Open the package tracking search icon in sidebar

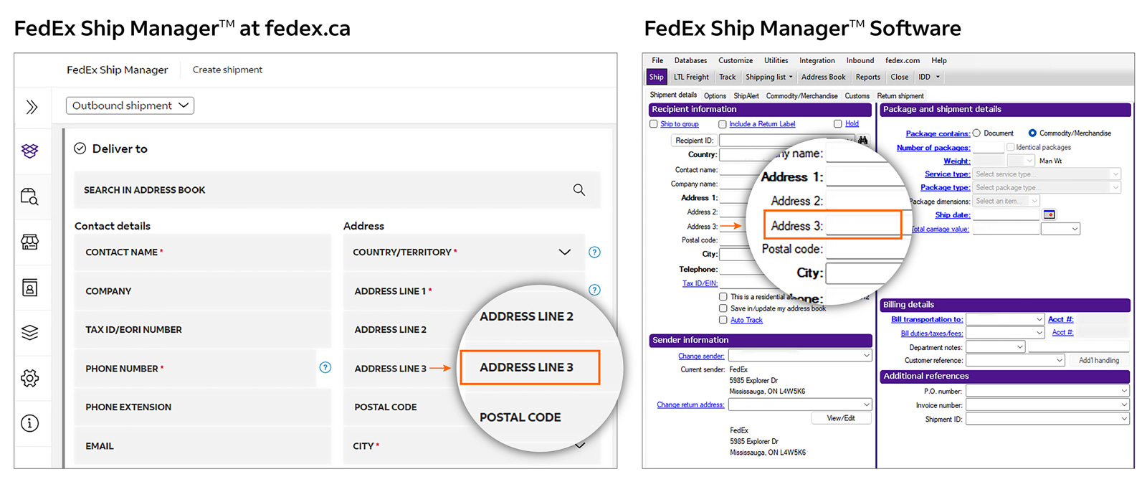(x=29, y=197)
